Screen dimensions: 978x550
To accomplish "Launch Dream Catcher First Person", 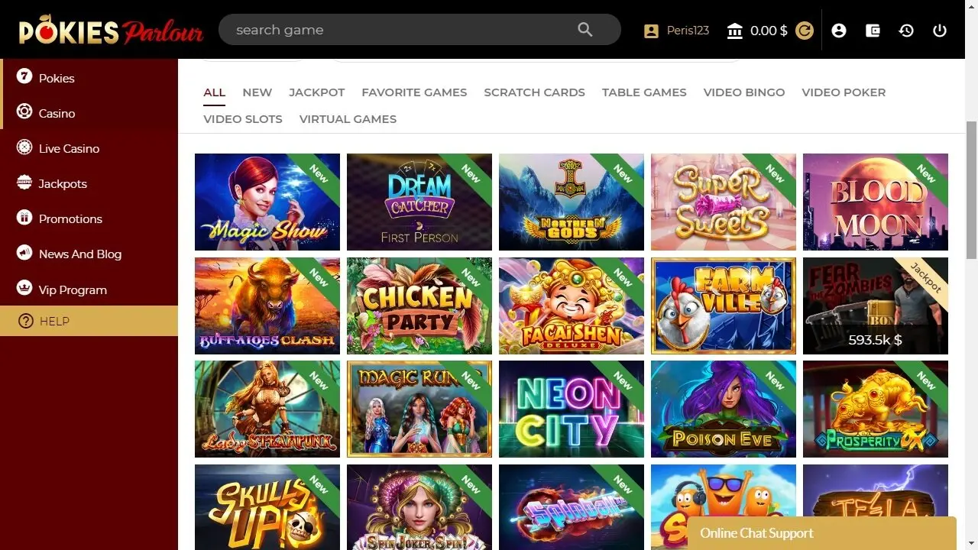I will tap(419, 202).
